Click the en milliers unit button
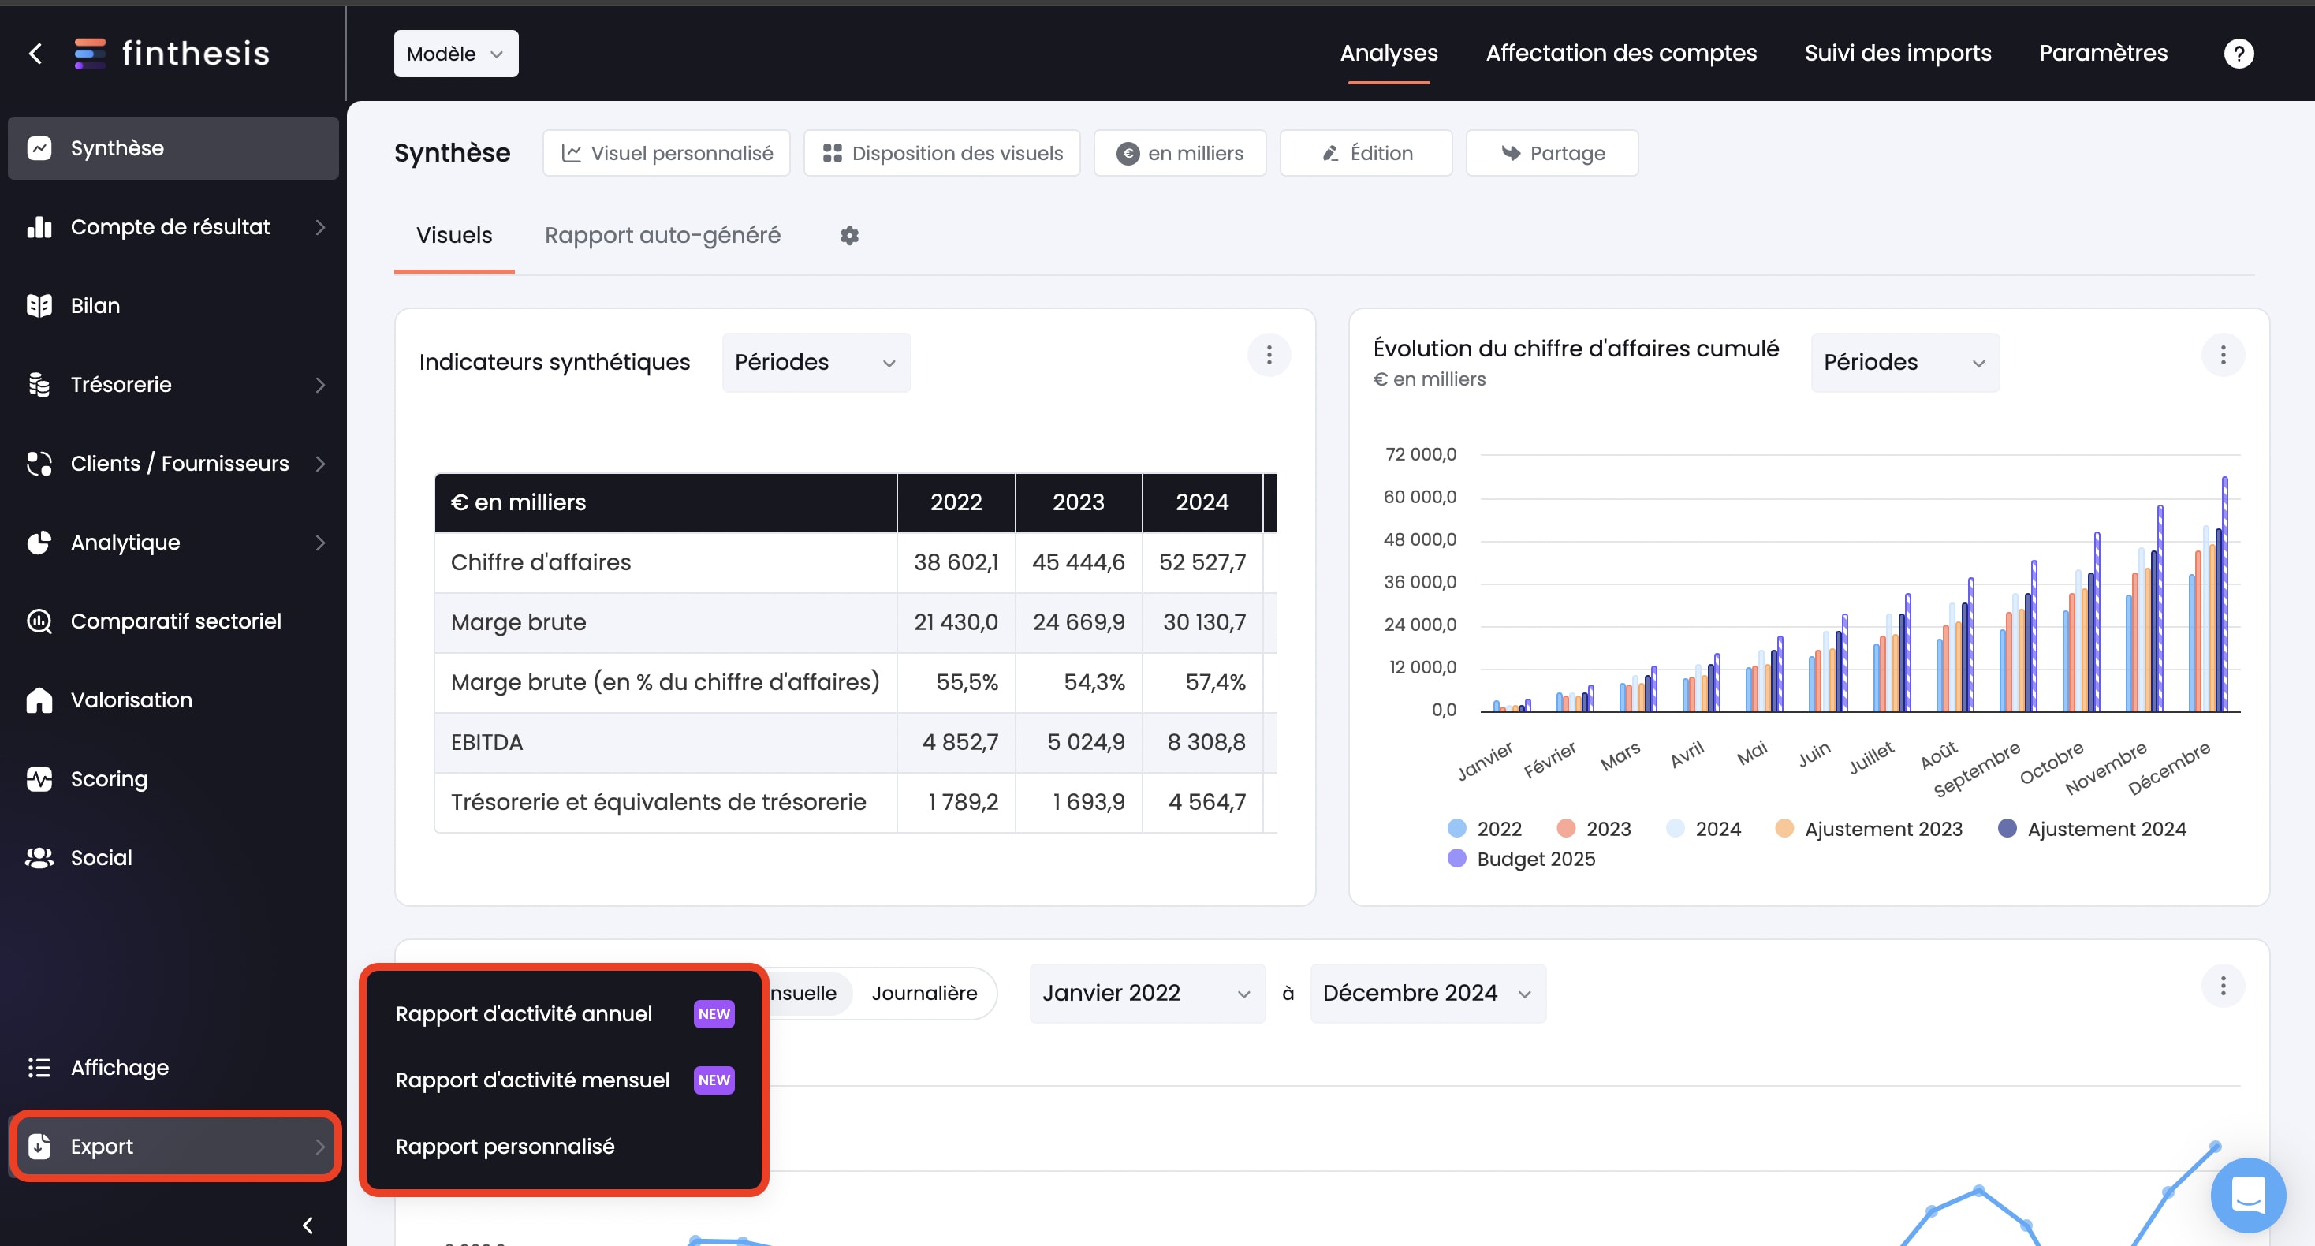The height and width of the screenshot is (1246, 2315). click(1180, 154)
